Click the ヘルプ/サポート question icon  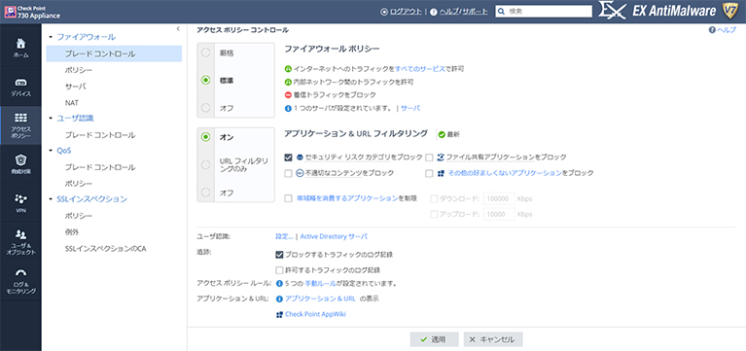point(434,12)
